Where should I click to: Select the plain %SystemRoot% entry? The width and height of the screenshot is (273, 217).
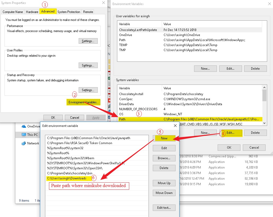[x=97, y=153]
